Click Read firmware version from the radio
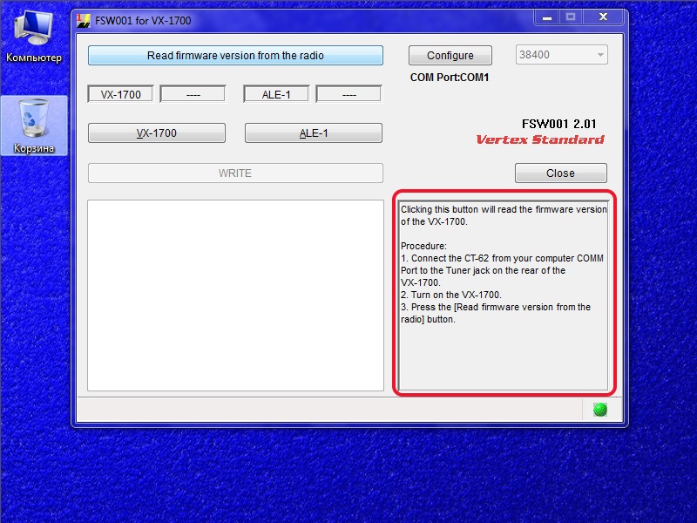Image resolution: width=697 pixels, height=523 pixels. click(x=235, y=56)
